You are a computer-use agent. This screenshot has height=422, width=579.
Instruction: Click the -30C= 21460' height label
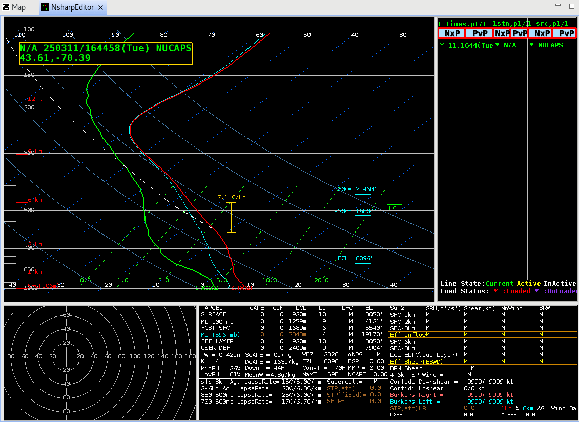pos(356,189)
